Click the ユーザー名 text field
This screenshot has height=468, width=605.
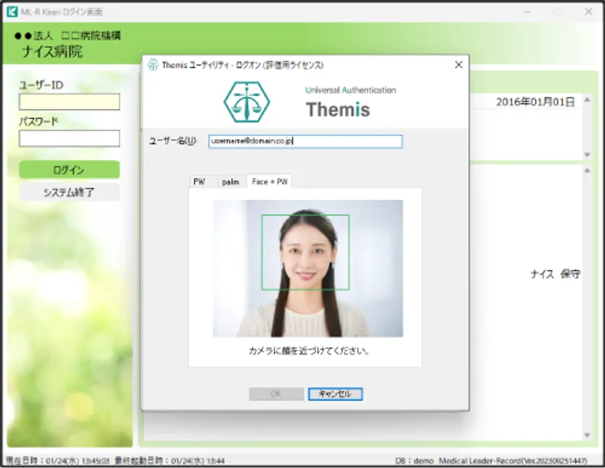(305, 142)
